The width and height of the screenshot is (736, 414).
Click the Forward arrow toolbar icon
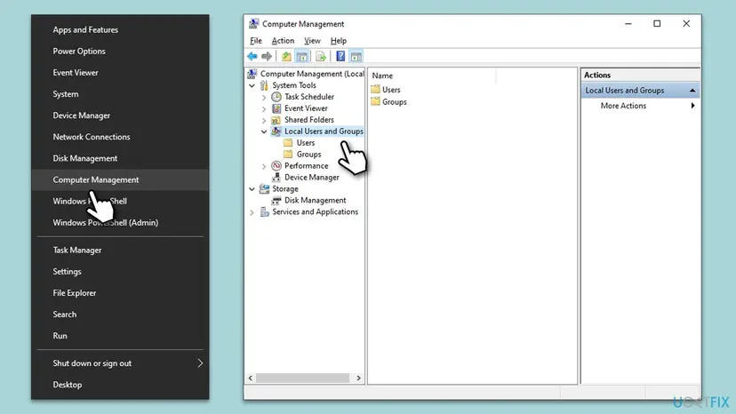coord(267,56)
